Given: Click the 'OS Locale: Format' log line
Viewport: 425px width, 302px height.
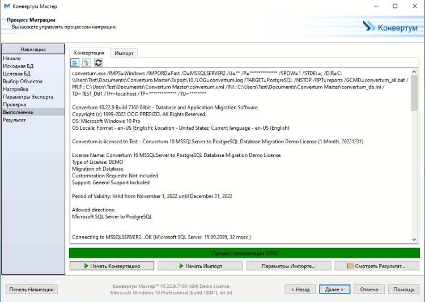Looking at the screenshot, I should click(181, 127).
